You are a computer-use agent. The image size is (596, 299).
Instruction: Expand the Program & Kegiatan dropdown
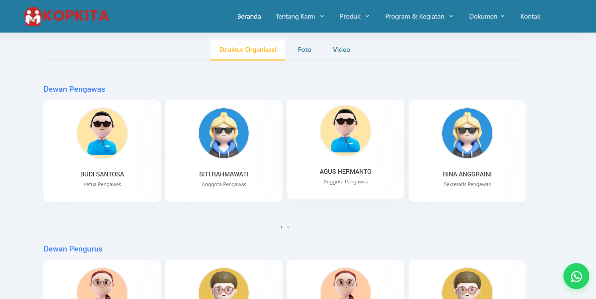point(419,16)
